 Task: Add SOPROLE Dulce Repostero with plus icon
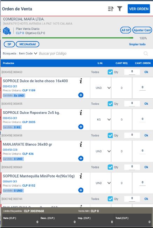[x=81, y=127]
